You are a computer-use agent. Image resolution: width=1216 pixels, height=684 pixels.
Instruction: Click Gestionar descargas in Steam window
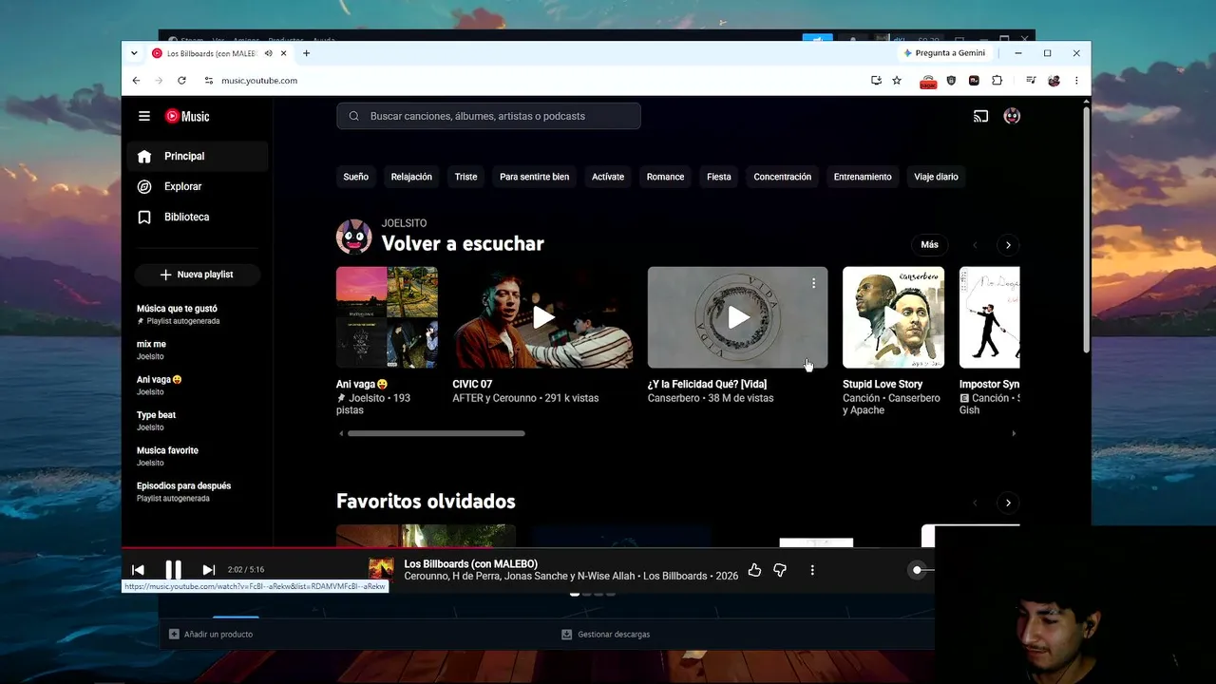pyautogui.click(x=606, y=634)
